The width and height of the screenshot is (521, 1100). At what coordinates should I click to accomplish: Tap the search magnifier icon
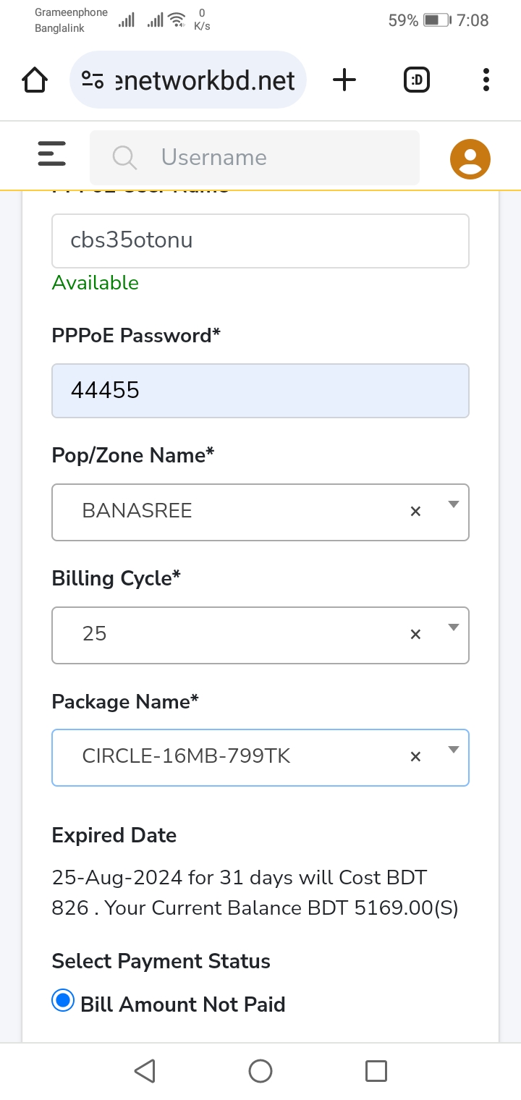tap(125, 157)
